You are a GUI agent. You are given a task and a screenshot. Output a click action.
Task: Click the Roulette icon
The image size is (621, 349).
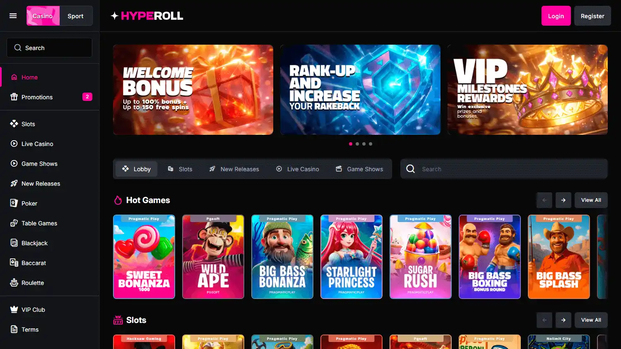(14, 282)
